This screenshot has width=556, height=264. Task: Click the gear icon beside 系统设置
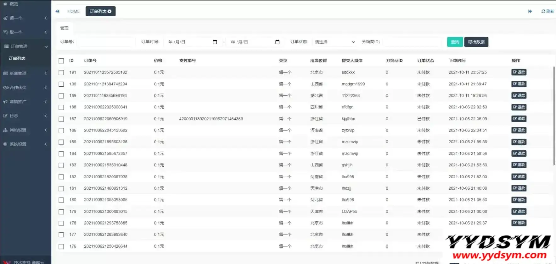pyautogui.click(x=5, y=144)
